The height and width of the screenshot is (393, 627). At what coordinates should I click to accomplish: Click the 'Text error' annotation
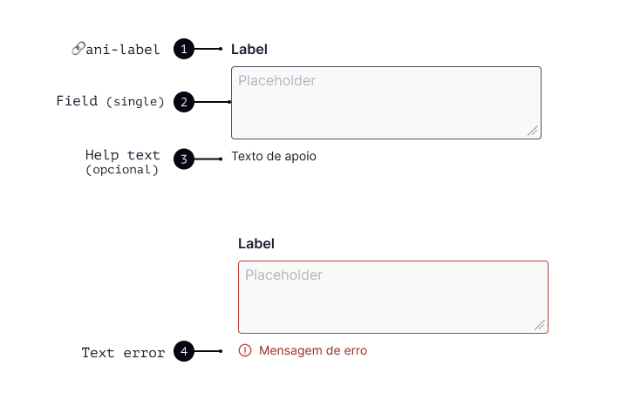[x=123, y=353]
